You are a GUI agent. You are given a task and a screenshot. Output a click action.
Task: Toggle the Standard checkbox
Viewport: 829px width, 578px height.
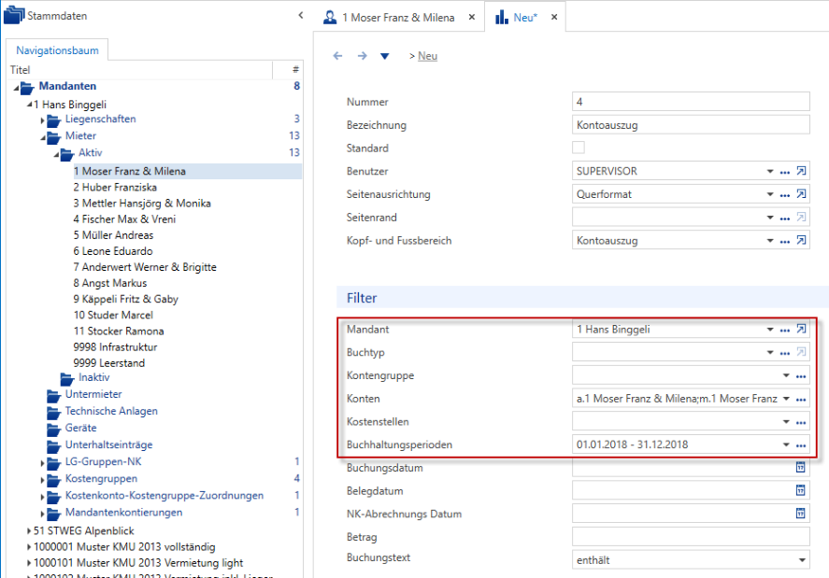[579, 148]
